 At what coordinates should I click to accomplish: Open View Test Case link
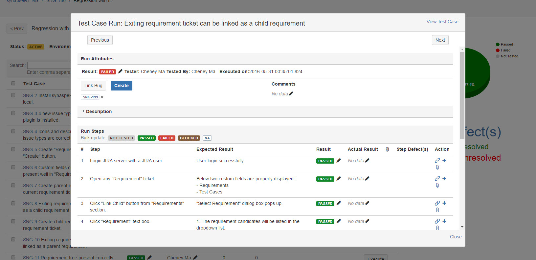click(442, 22)
